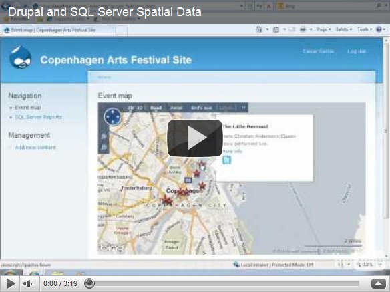Screen dimensions: 390x292
Task: Click the 0:00 / 3:19 time display
Action: click(61, 283)
